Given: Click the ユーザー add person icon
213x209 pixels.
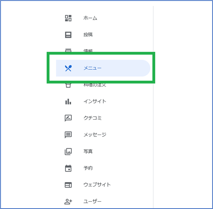Looking at the screenshot, I should click(68, 202).
